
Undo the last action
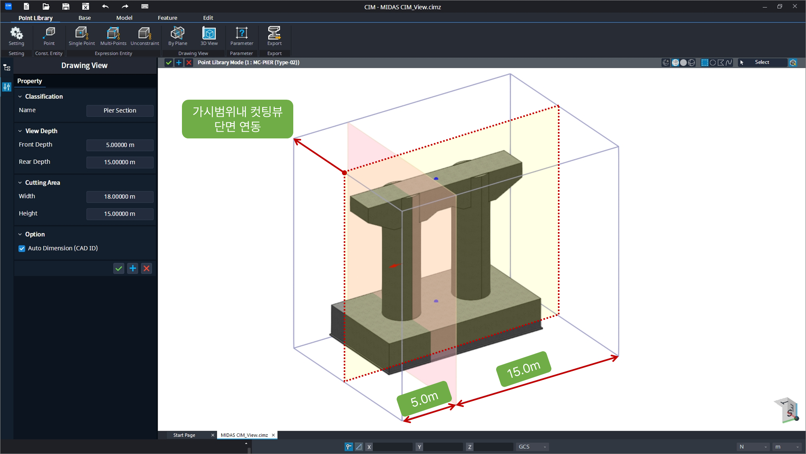pyautogui.click(x=105, y=6)
